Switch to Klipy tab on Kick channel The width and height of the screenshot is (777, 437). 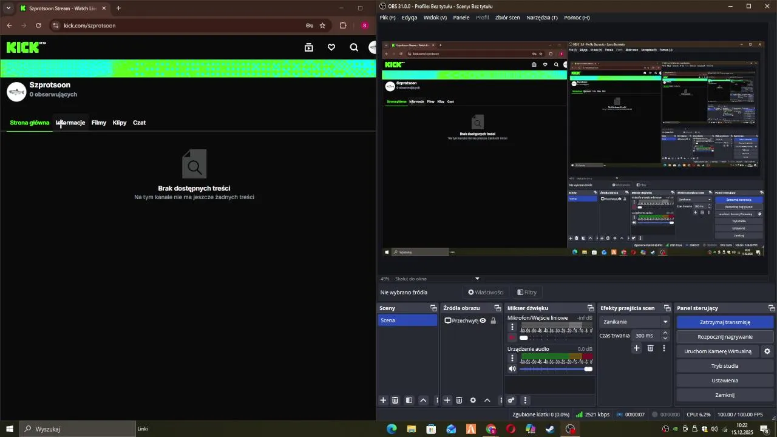coord(120,123)
